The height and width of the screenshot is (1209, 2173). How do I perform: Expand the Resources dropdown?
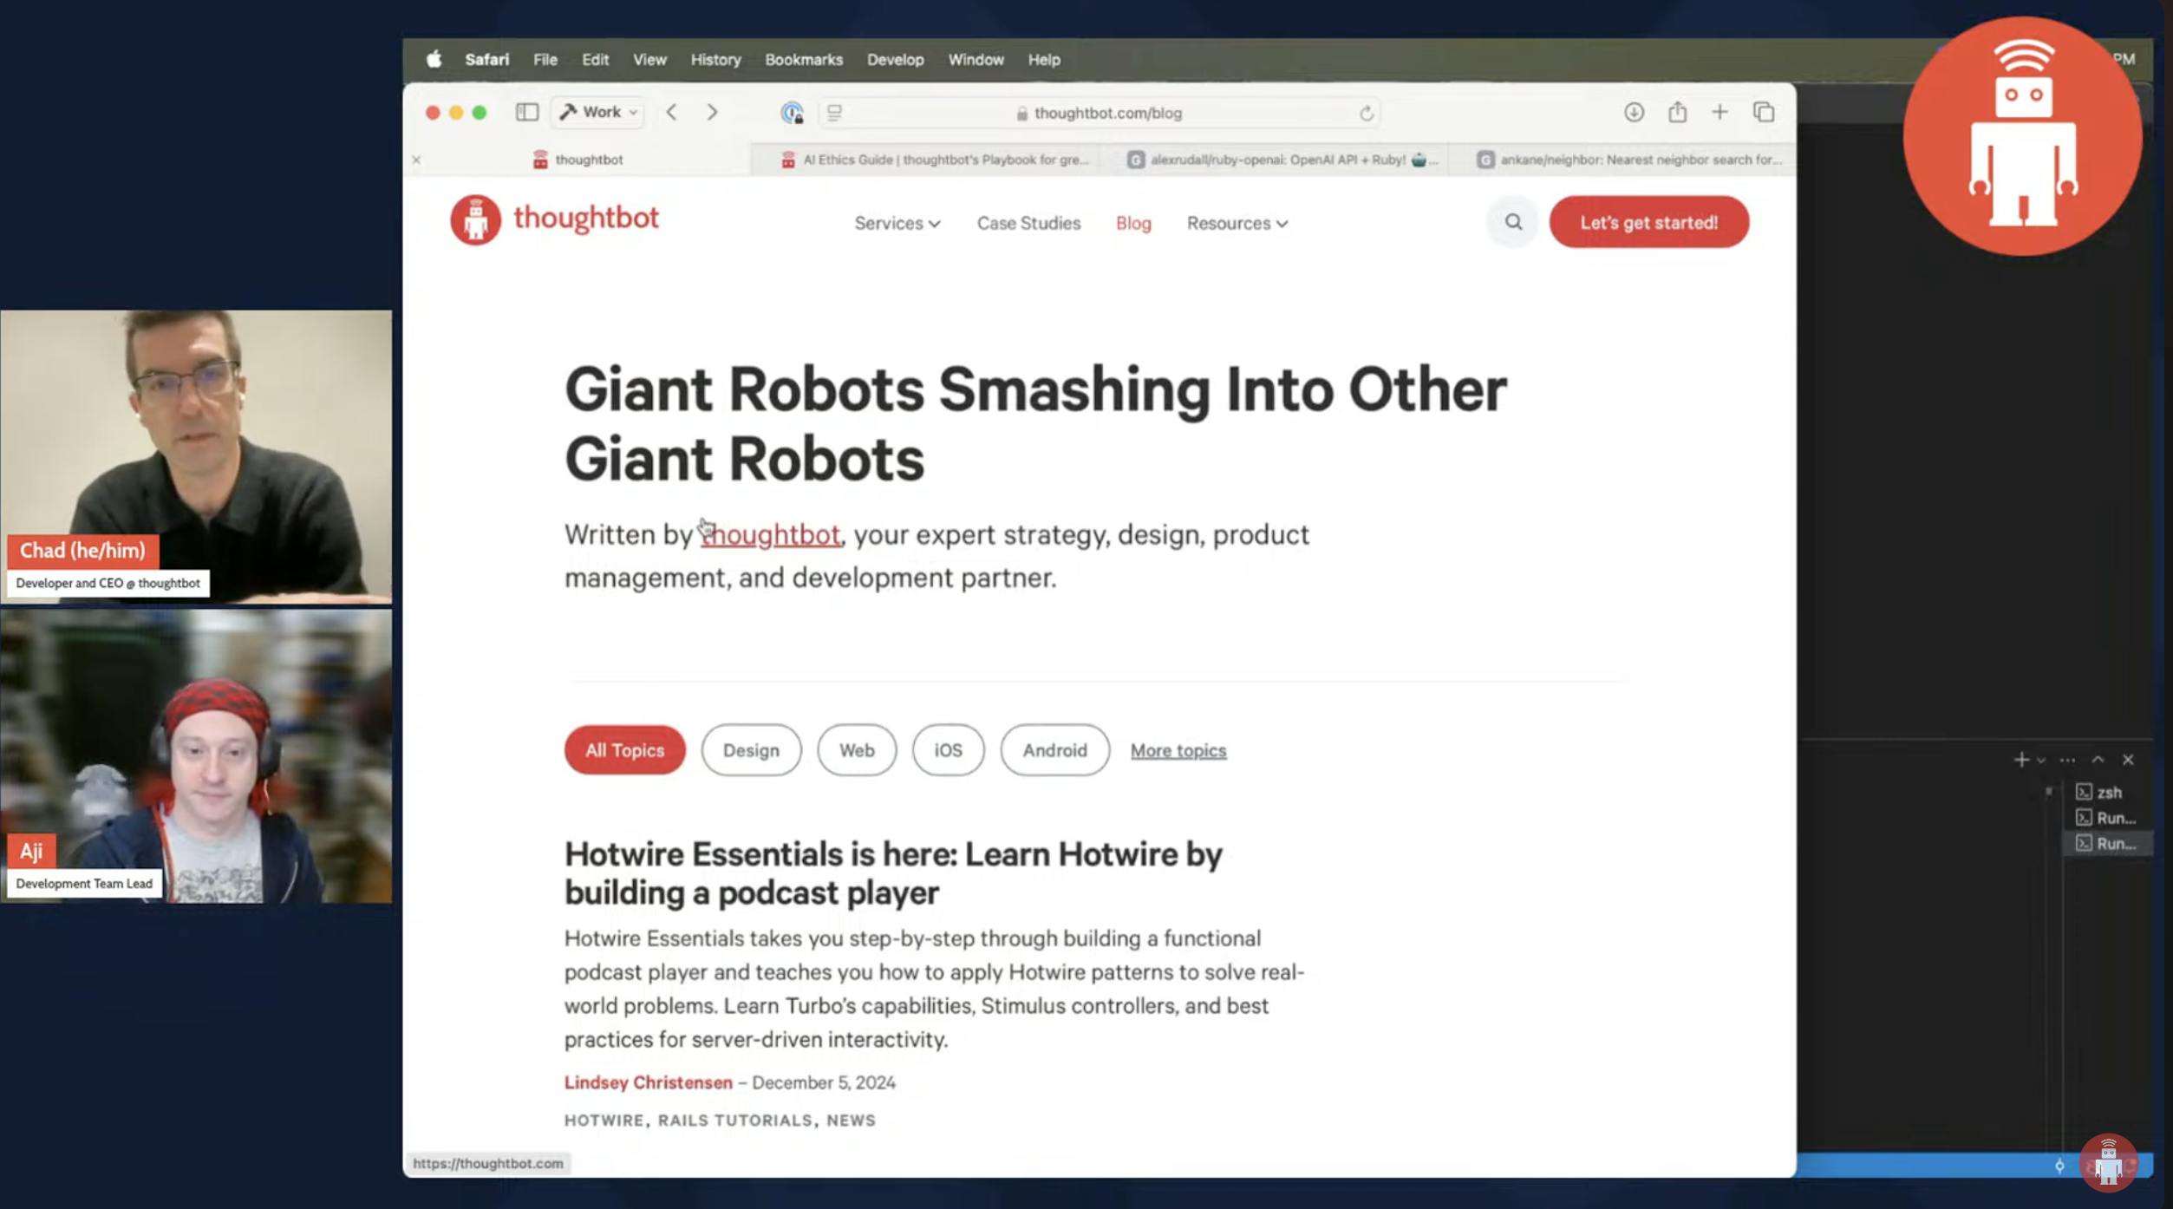point(1237,223)
